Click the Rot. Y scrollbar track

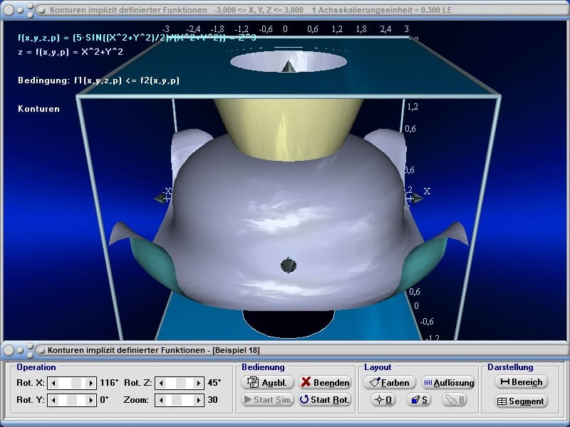point(72,400)
